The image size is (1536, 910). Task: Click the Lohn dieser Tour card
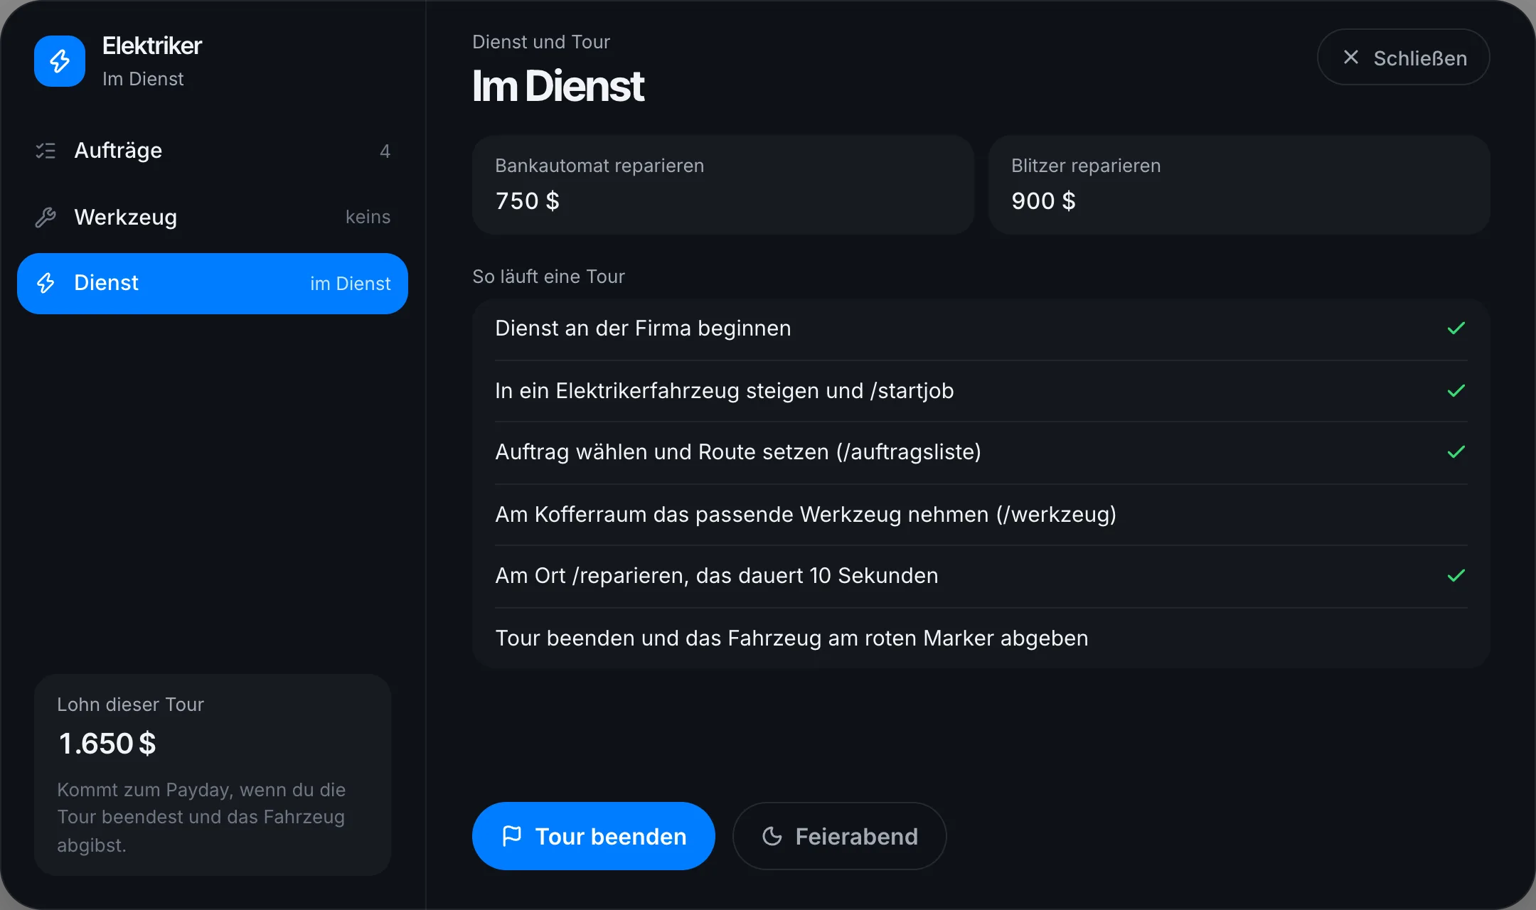[213, 775]
